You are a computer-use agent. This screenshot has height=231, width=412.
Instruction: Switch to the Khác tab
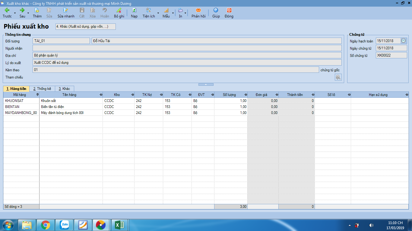(64, 89)
